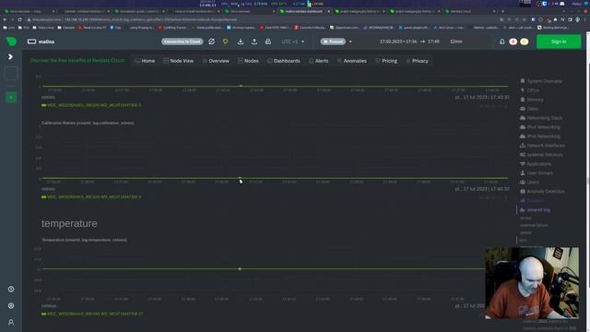Viewport: 590px width, 332px height.
Task: Switch to the Nodes tab
Action: click(248, 61)
